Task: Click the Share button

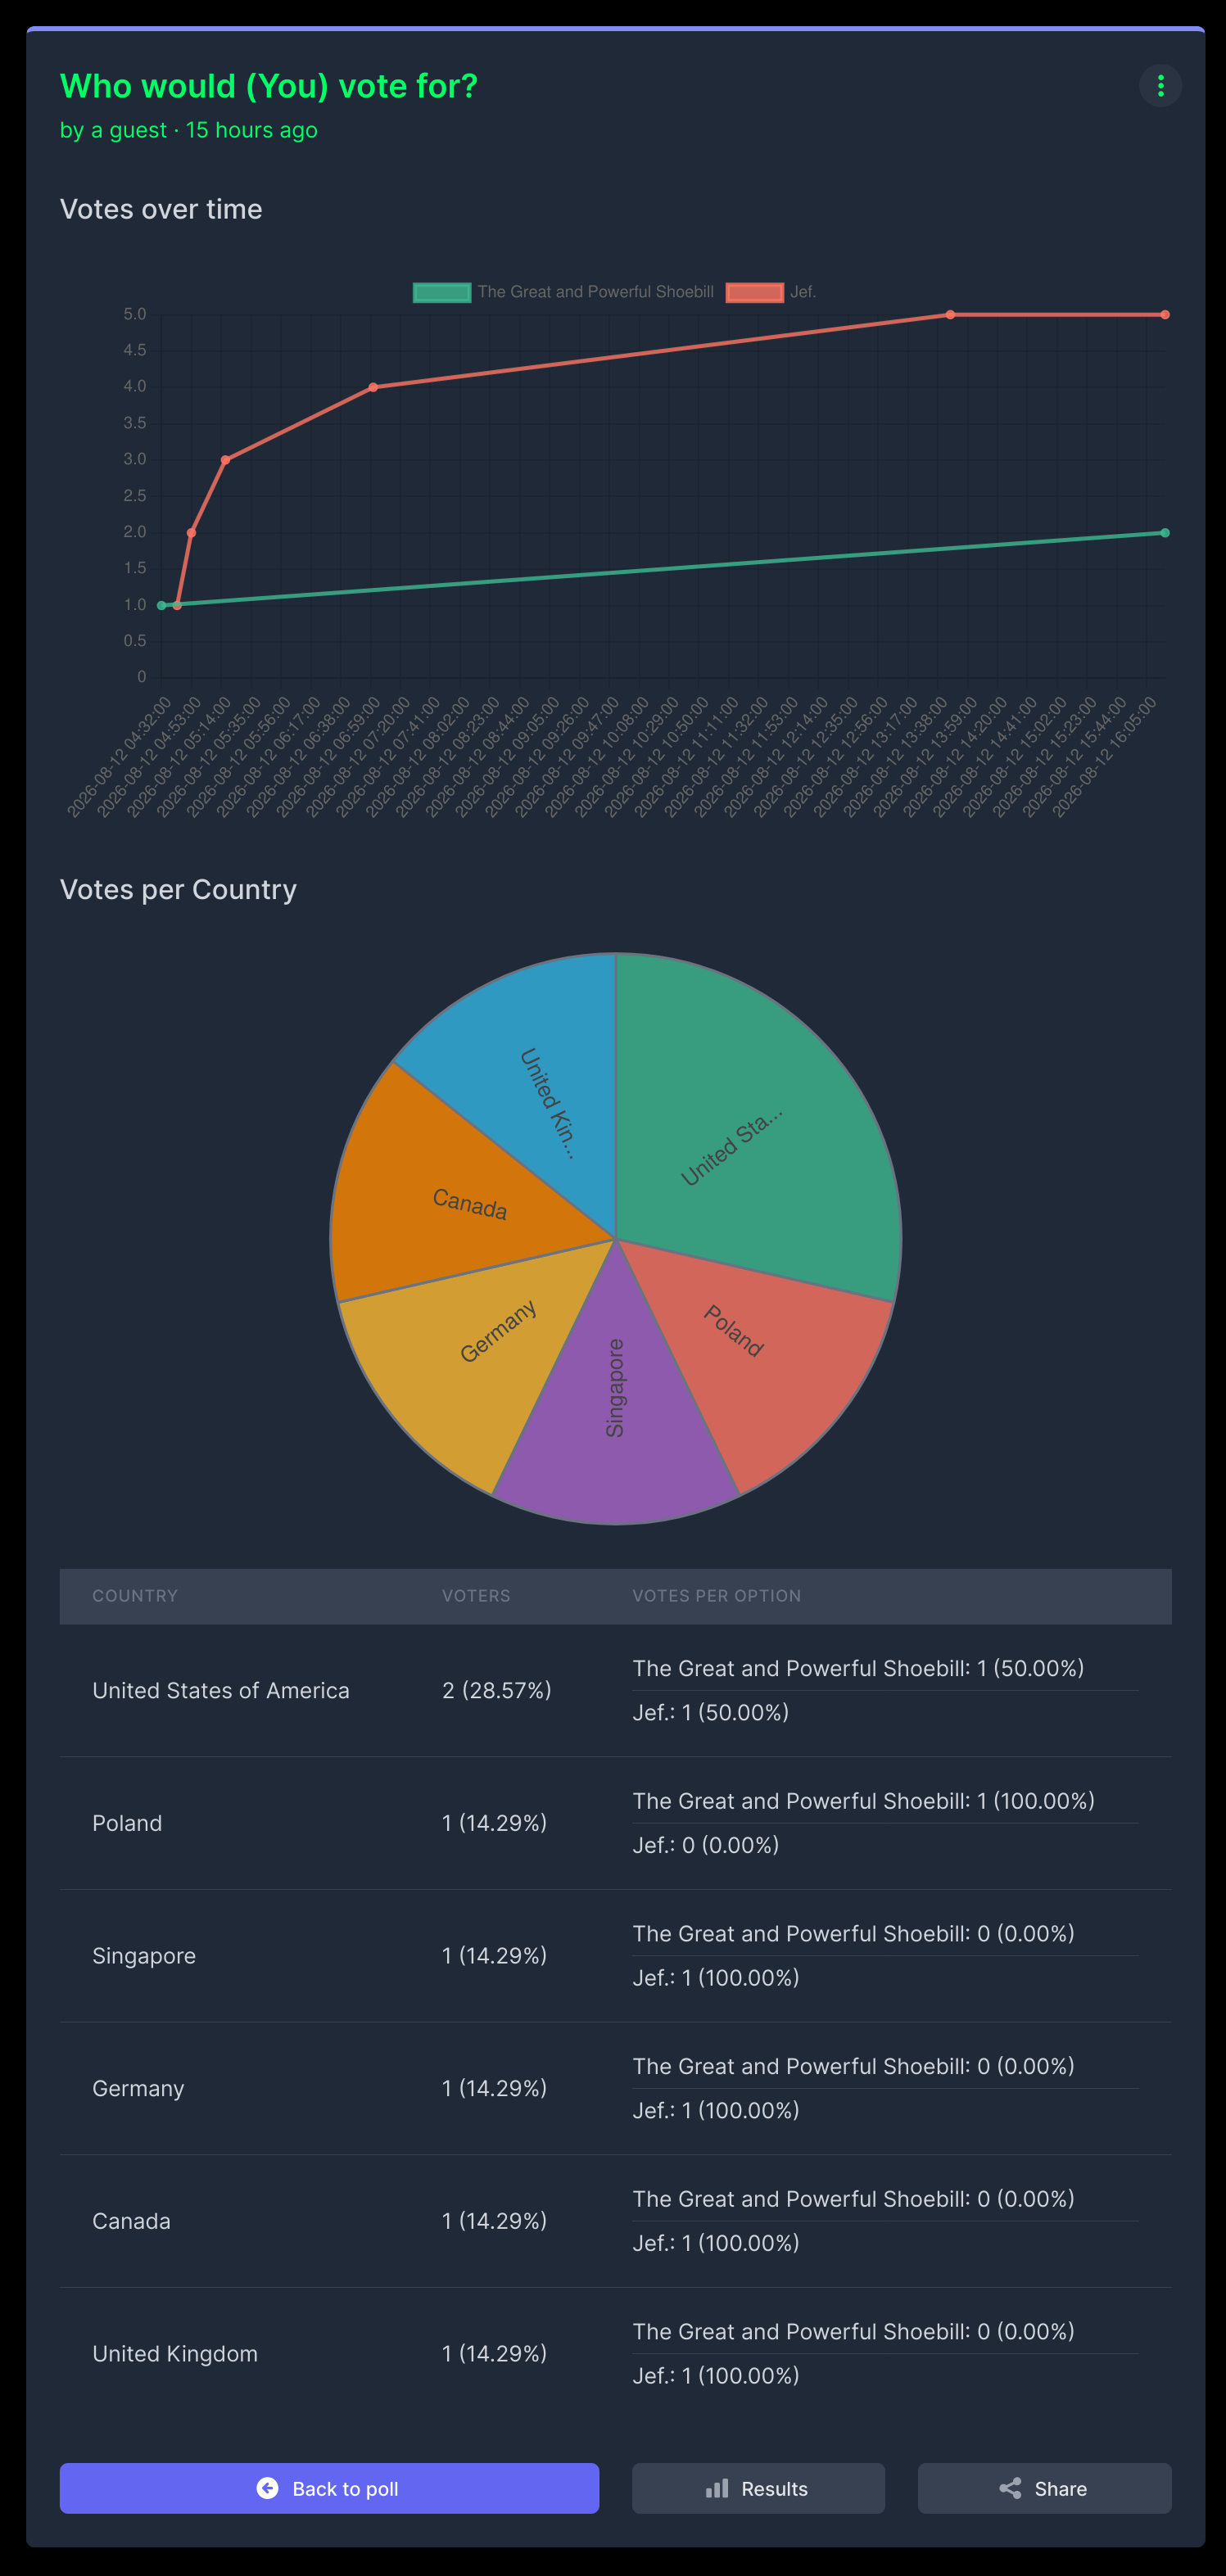Action: coord(1044,2488)
